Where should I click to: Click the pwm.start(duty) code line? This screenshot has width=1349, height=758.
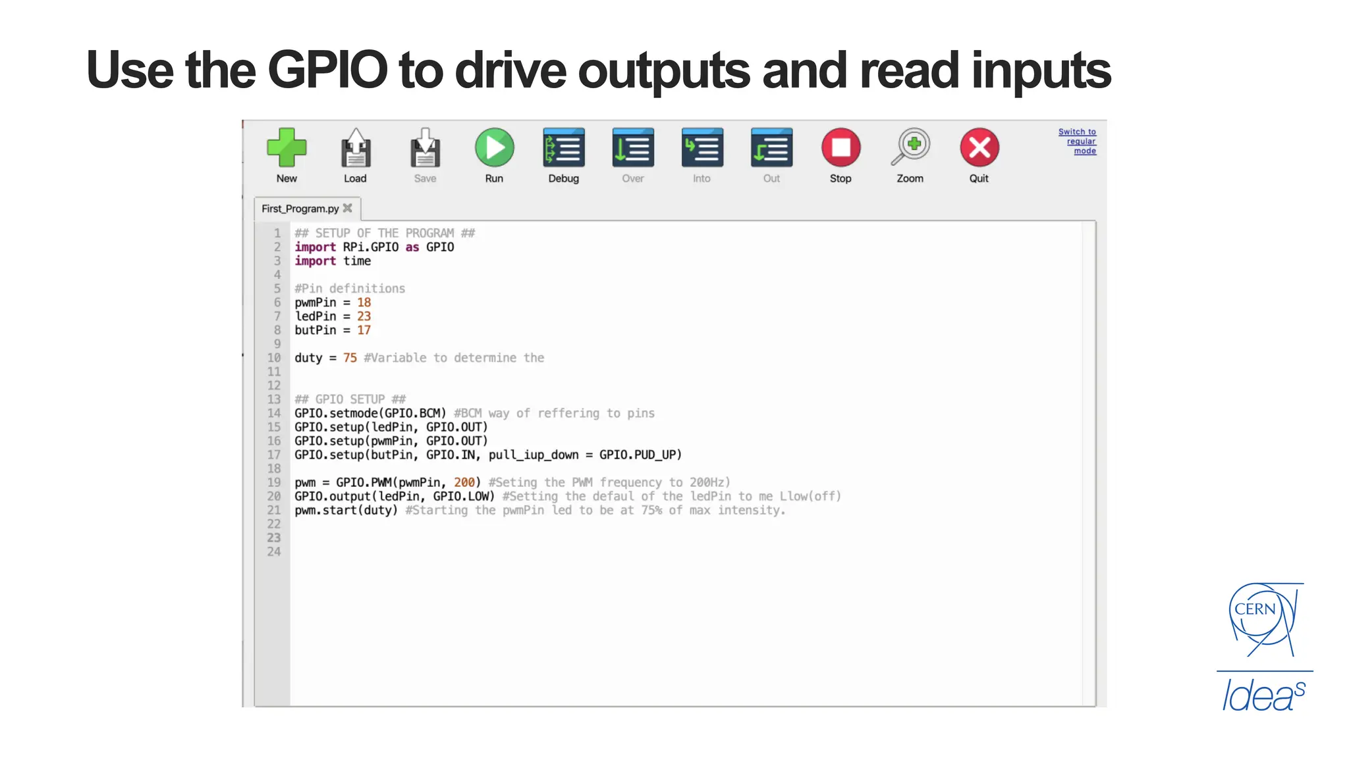(346, 511)
